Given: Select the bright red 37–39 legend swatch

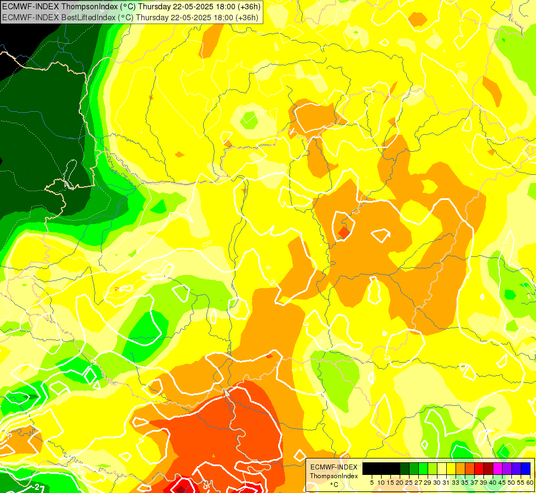Looking at the screenshot, I should (479, 469).
